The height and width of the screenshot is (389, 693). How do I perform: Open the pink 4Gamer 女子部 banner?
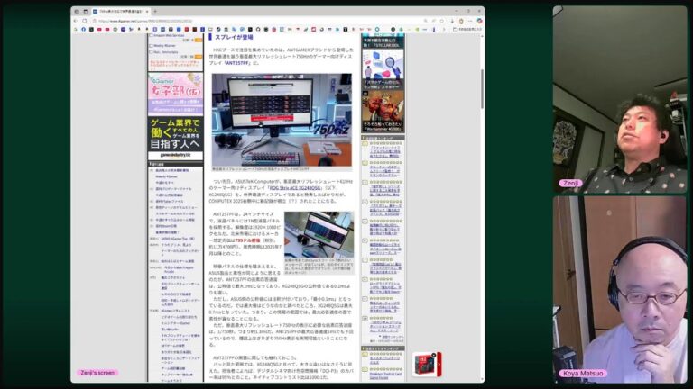175,95
